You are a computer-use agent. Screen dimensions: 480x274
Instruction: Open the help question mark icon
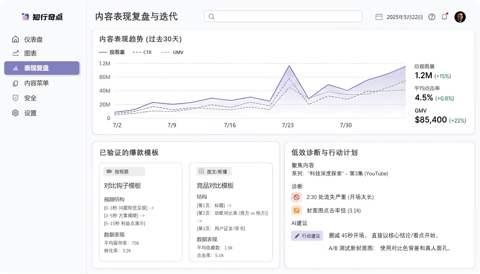pyautogui.click(x=432, y=17)
